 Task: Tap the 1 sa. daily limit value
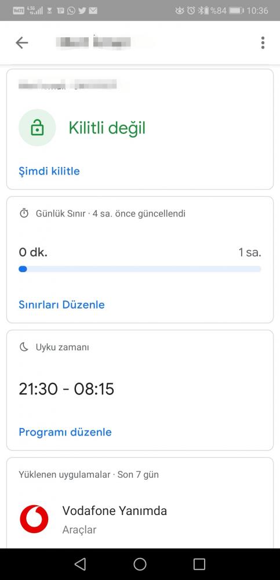tap(250, 253)
